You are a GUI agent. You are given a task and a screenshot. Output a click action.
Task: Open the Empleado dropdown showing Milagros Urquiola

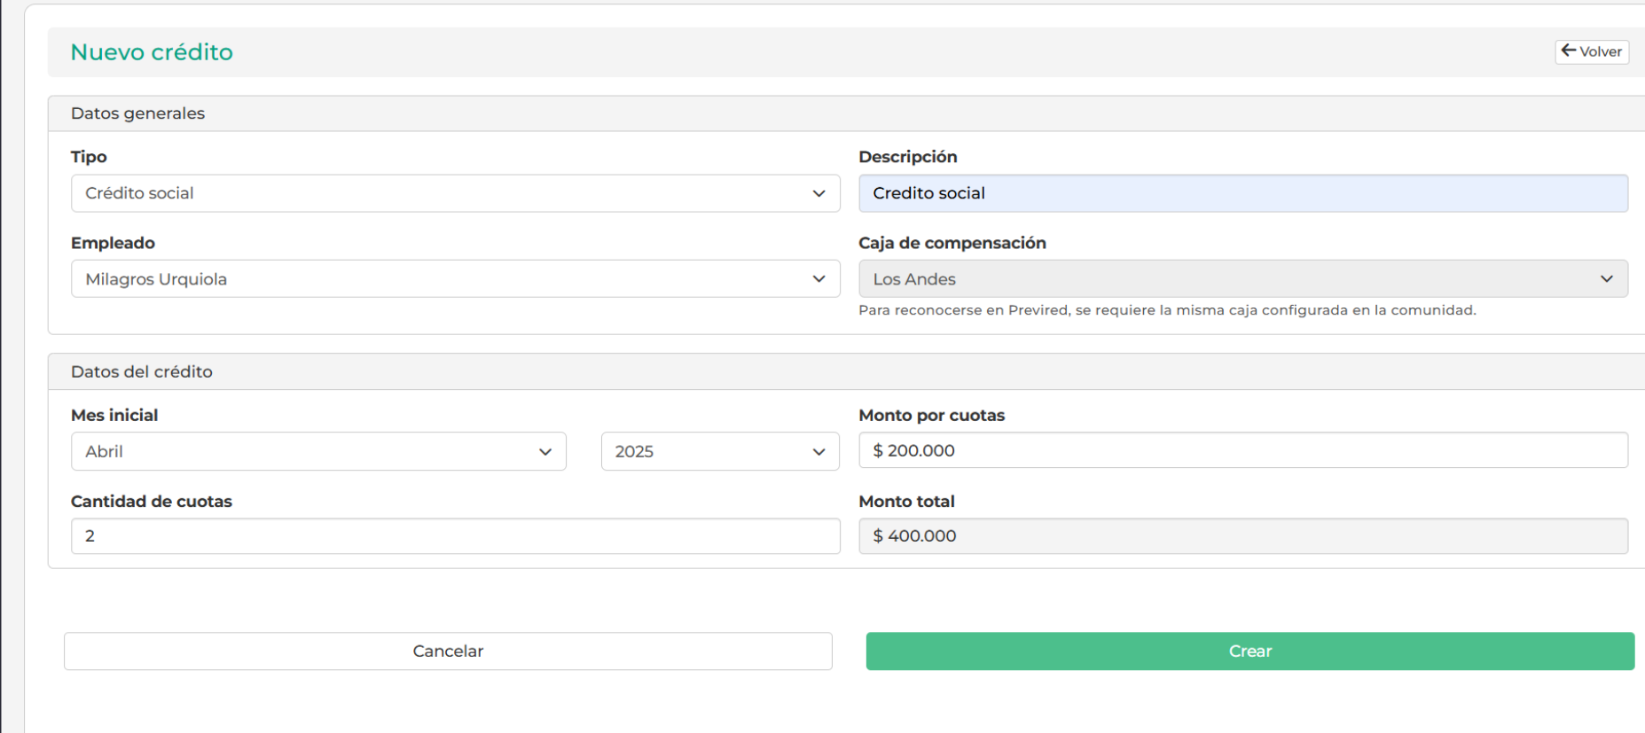point(443,279)
